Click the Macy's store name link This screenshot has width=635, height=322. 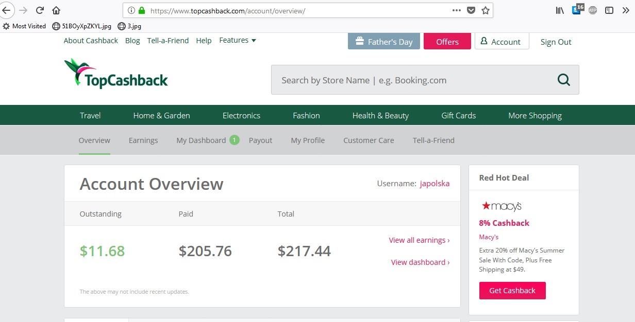[489, 237]
